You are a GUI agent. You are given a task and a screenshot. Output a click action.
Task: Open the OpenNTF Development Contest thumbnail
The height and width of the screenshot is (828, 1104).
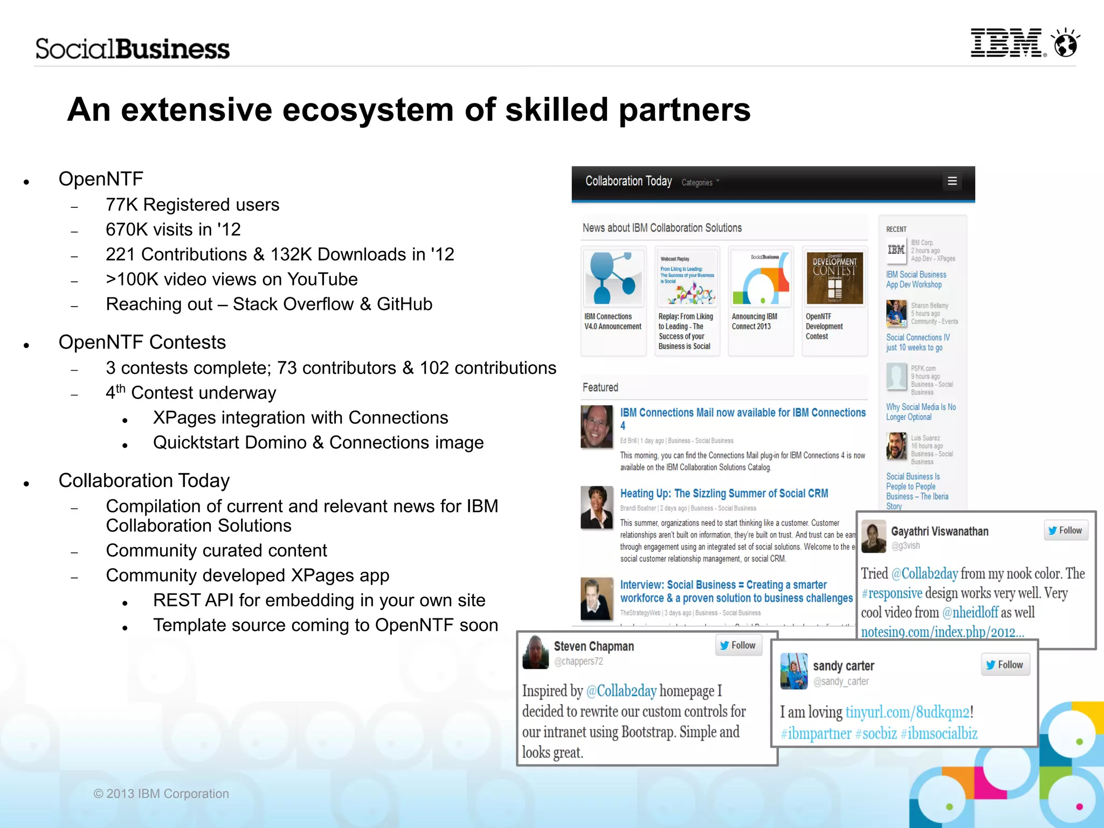[834, 277]
